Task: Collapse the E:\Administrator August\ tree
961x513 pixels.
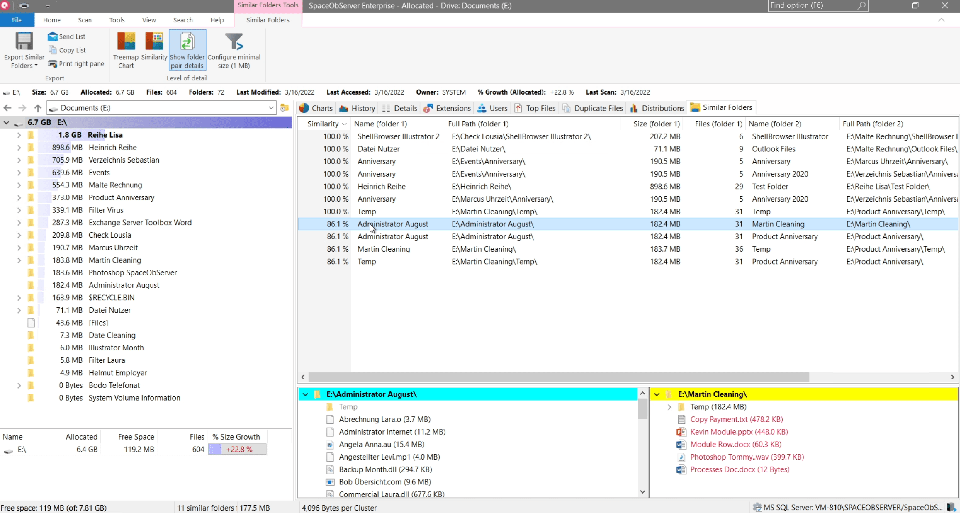Action: (305, 394)
